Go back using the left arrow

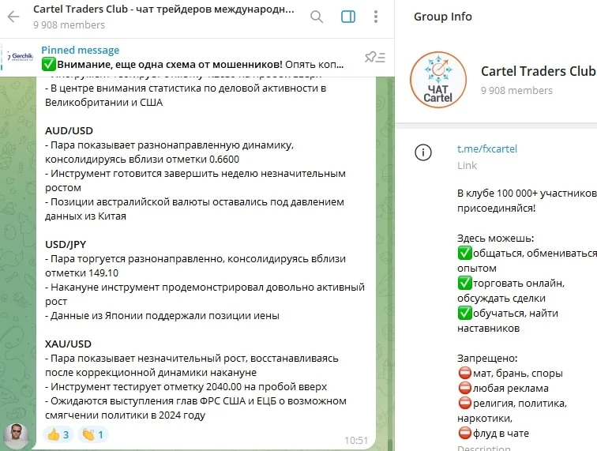click(13, 17)
